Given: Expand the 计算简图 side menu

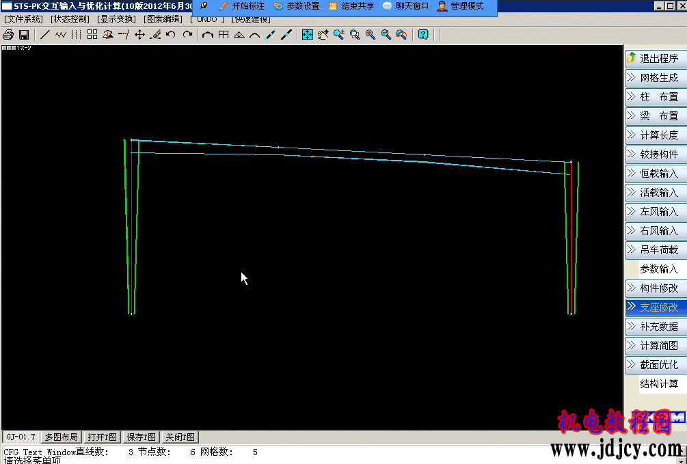Looking at the screenshot, I should pyautogui.click(x=656, y=346).
